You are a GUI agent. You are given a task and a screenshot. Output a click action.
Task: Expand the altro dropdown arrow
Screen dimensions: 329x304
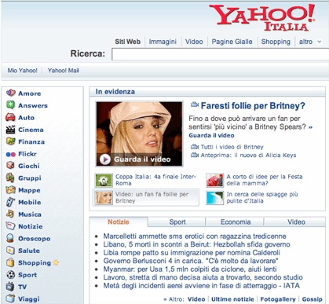(x=319, y=42)
